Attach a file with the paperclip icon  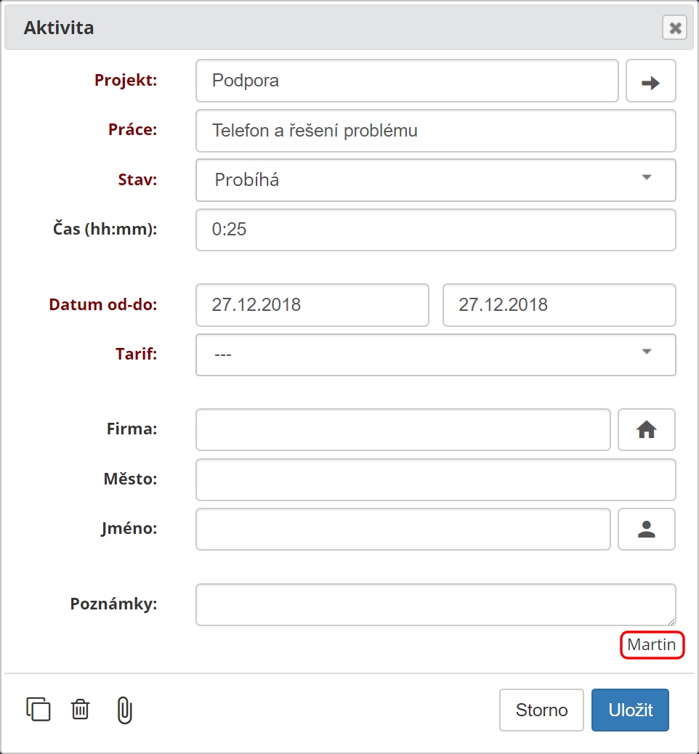click(124, 710)
